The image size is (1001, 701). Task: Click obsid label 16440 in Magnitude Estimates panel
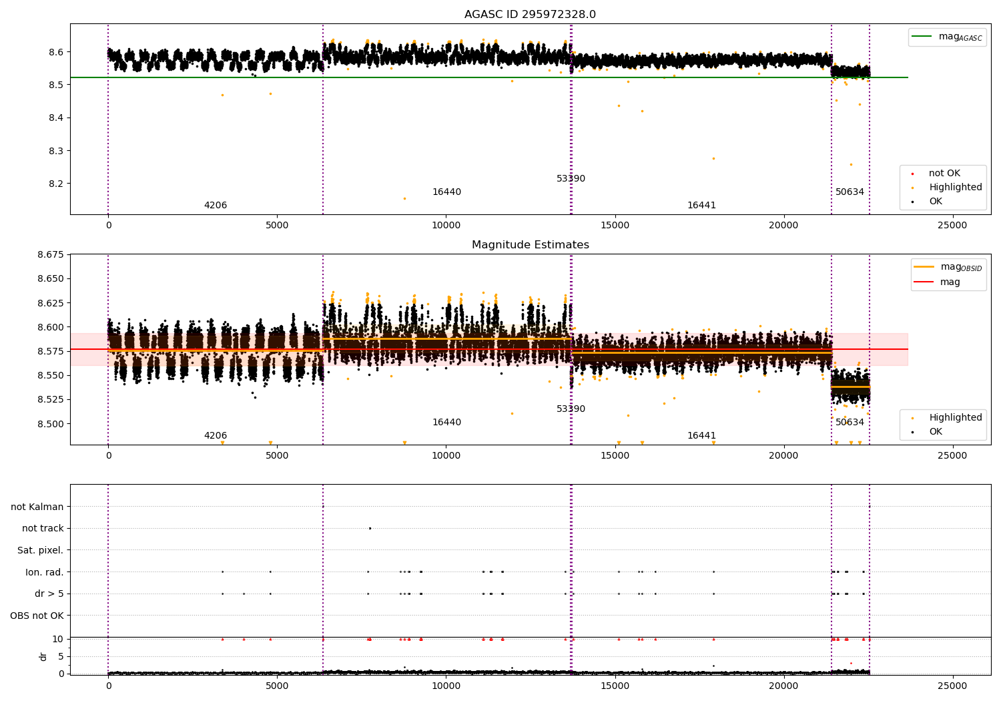446,423
